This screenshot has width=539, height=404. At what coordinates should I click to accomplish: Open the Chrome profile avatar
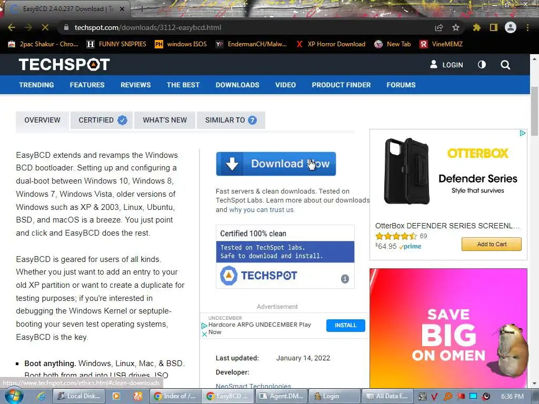click(511, 27)
